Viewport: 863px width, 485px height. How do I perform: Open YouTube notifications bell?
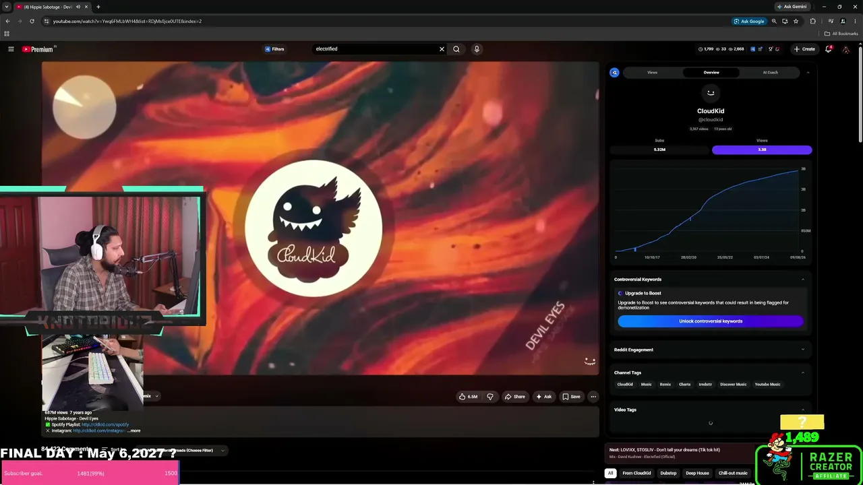coord(829,49)
